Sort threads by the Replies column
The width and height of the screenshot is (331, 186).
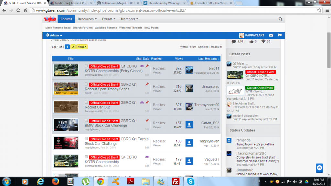point(156,59)
